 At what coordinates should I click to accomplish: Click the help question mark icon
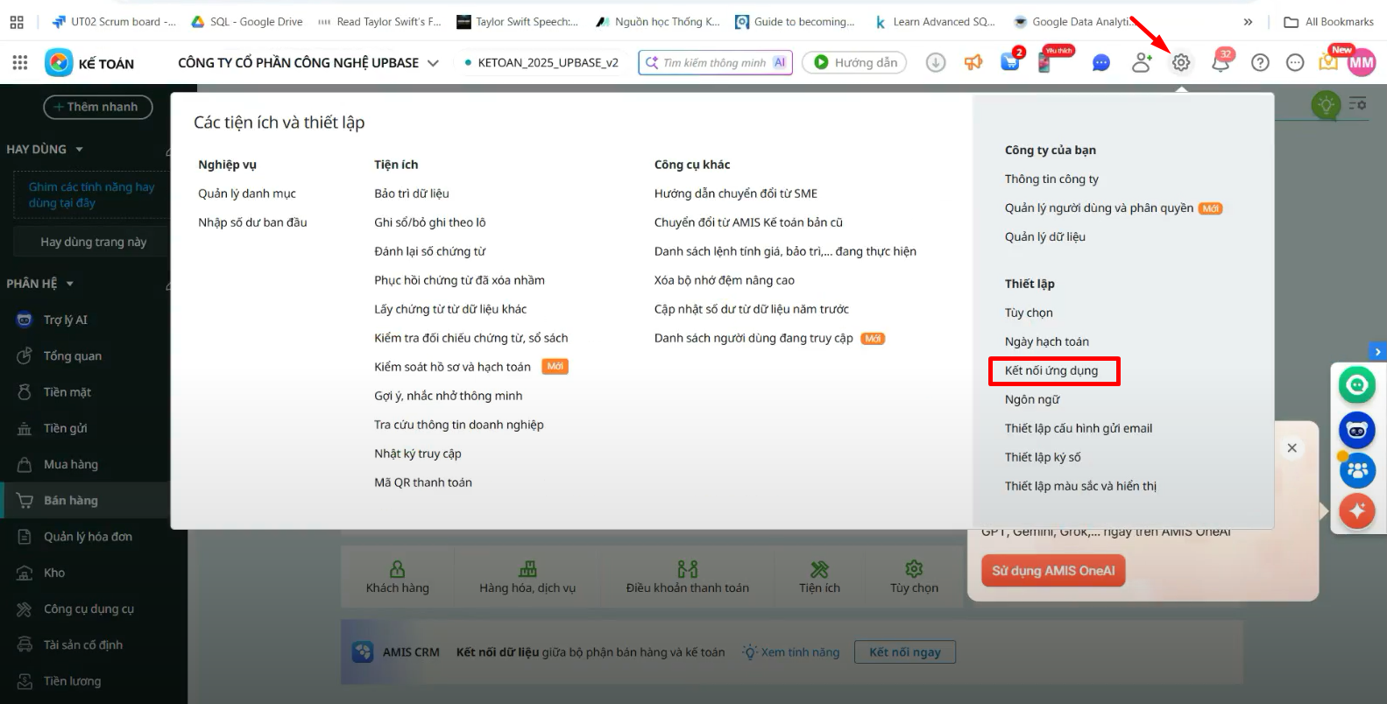click(x=1260, y=62)
